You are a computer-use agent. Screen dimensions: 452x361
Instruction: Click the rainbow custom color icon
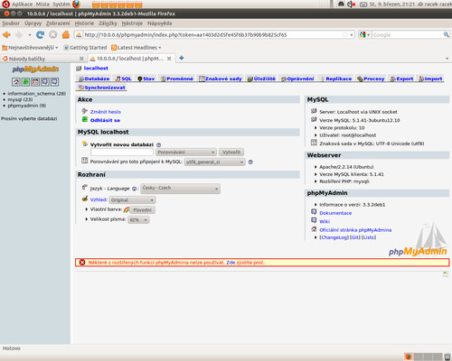click(x=127, y=209)
